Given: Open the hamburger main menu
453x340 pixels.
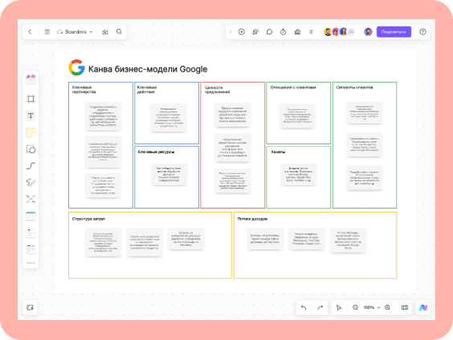Looking at the screenshot, I should 47,32.
